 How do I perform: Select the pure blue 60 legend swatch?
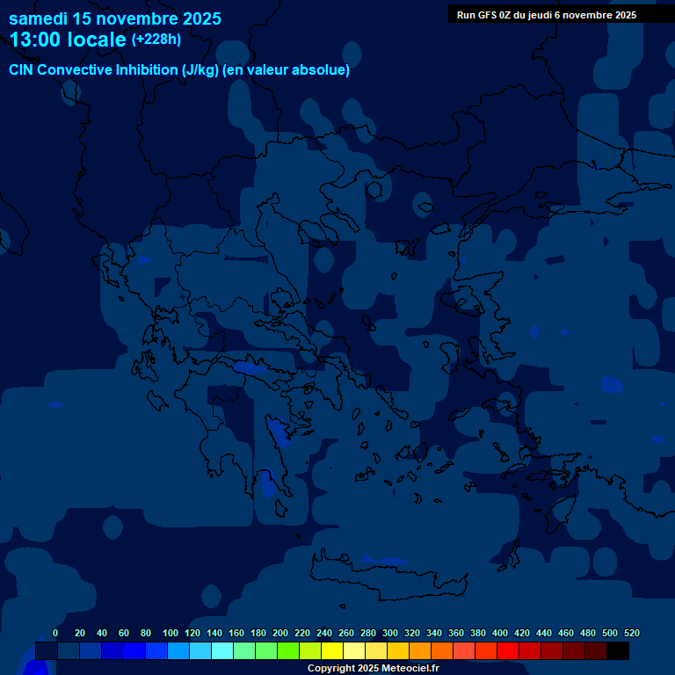tap(134, 650)
